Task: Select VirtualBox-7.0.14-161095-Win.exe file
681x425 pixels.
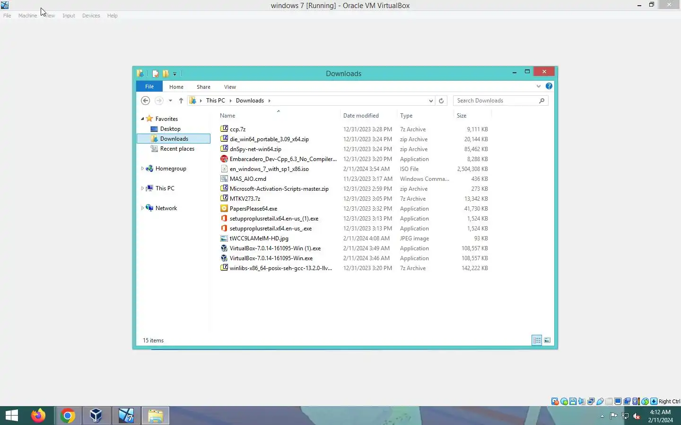Action: coord(271,258)
